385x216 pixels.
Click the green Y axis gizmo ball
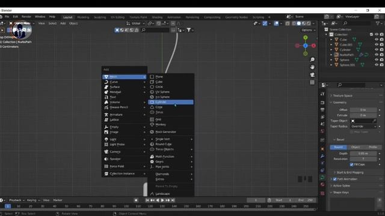(x=306, y=38)
